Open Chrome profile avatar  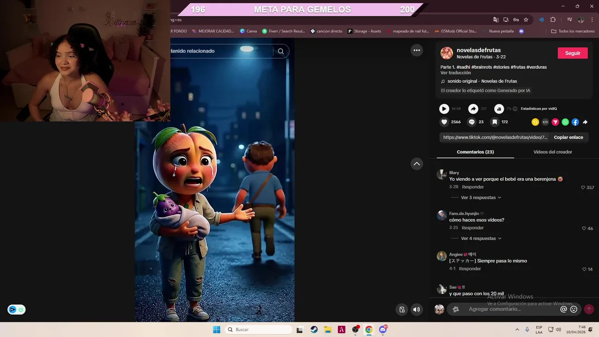(581, 20)
